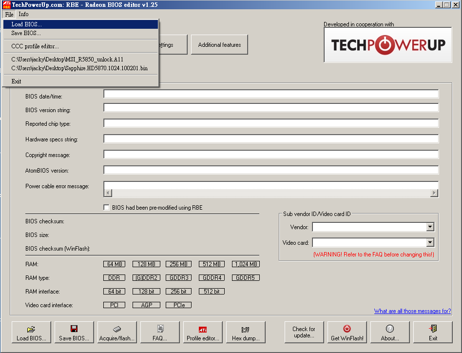Viewport: 462px width, 353px height.
Task: Open the About question mark button
Action: (x=390, y=332)
